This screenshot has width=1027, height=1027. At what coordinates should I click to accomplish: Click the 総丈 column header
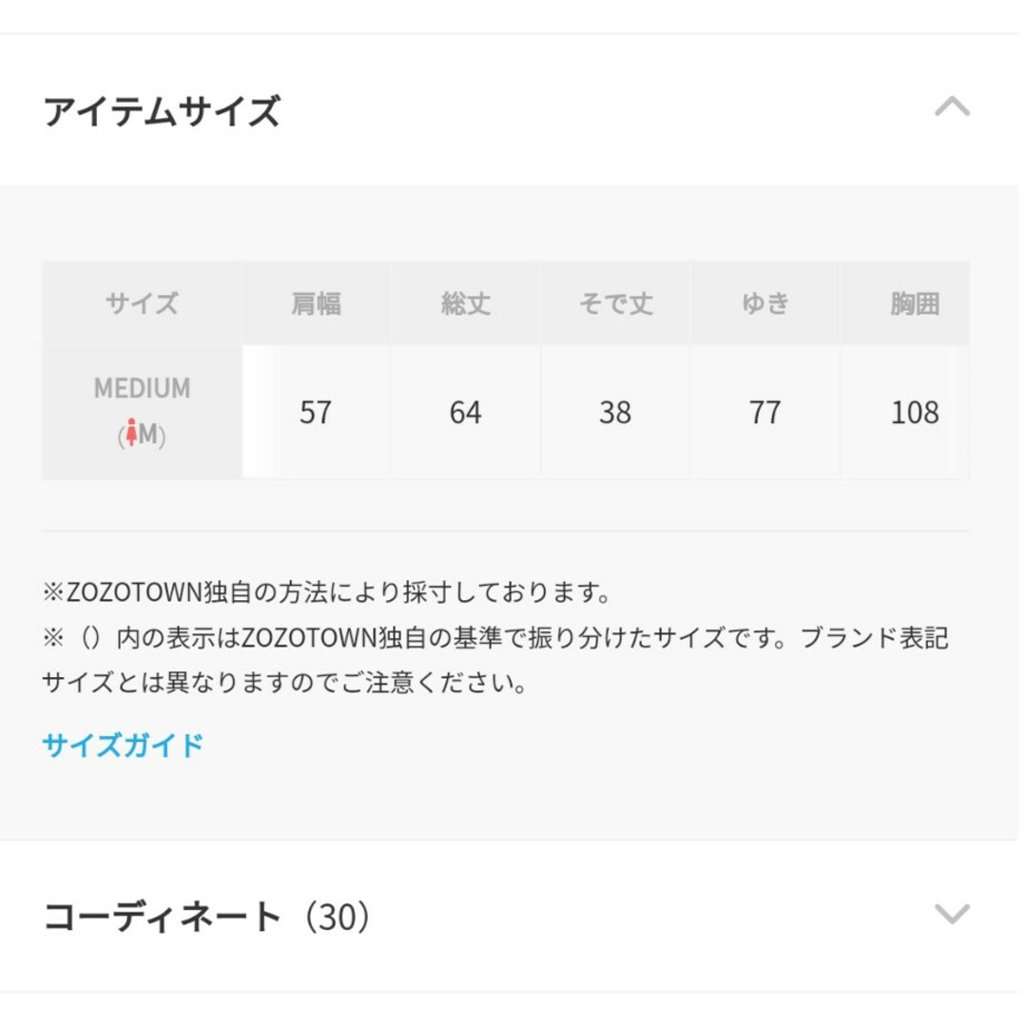pyautogui.click(x=466, y=303)
